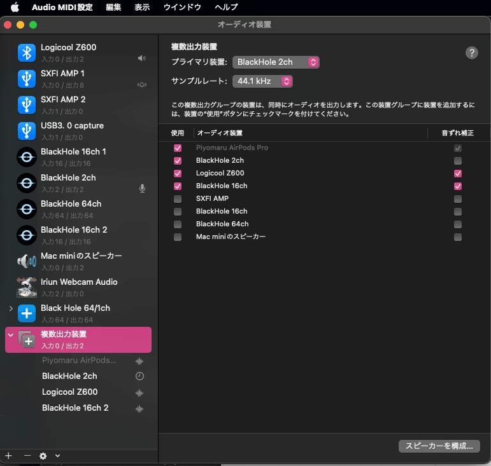The height and width of the screenshot is (466, 491).
Task: Open the chevron menu next to the gear
Action: point(57,456)
